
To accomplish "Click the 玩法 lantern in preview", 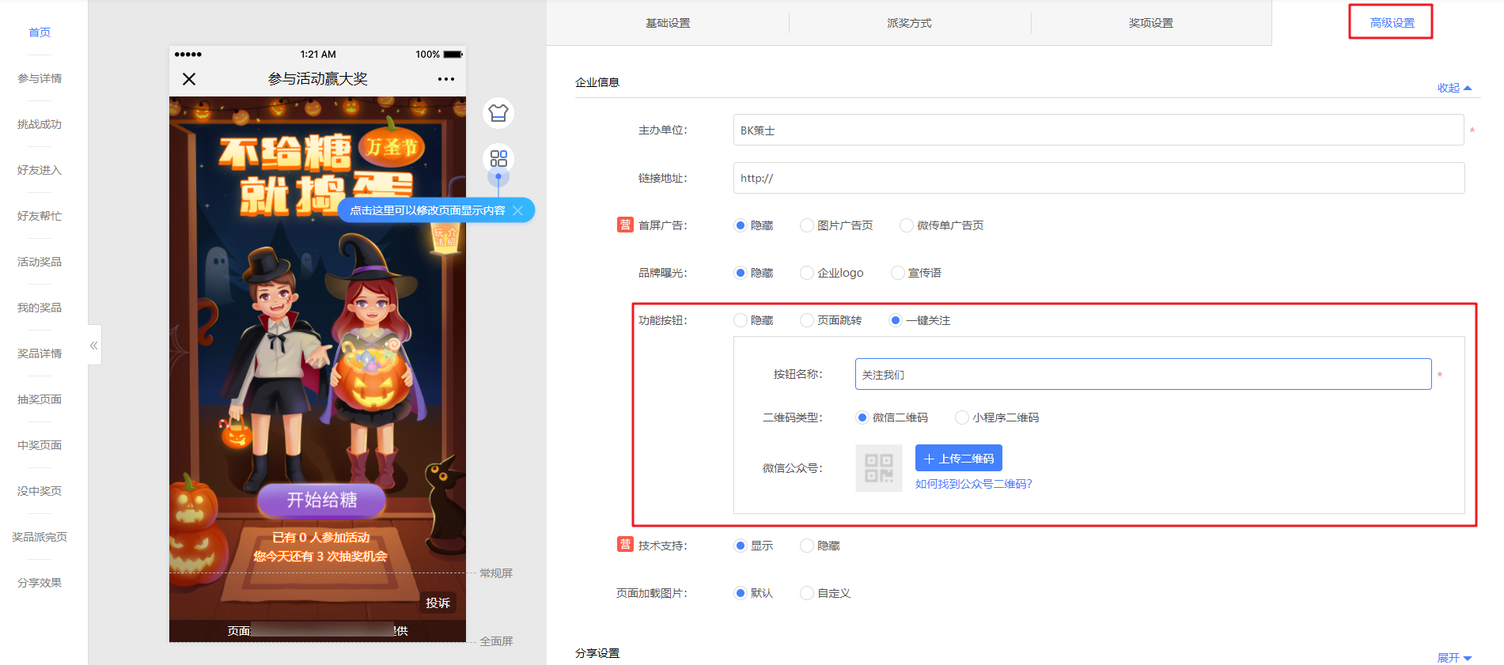I will point(445,236).
